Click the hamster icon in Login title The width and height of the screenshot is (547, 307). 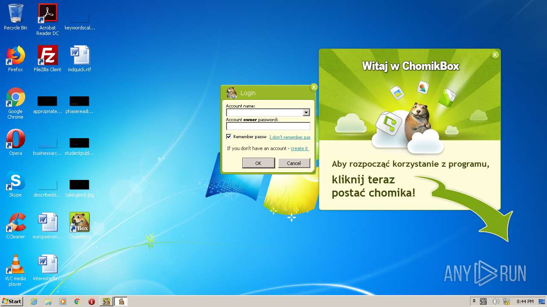click(231, 93)
